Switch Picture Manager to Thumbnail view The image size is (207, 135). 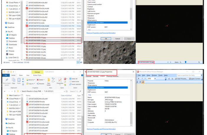click(137, 82)
